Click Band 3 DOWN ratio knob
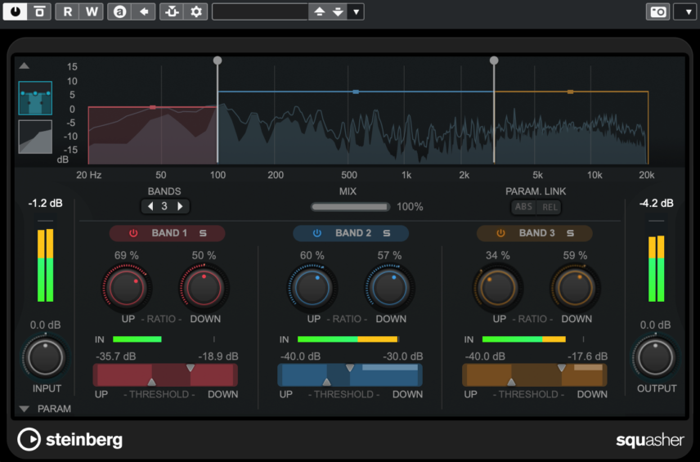Viewport: 700px width, 462px height. click(x=575, y=288)
